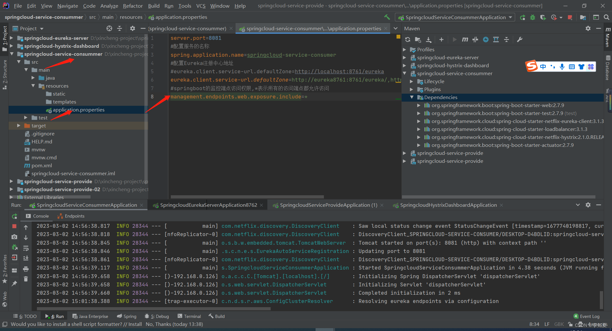The height and width of the screenshot is (331, 612).
Task: Expand Maven Profiles node
Action: pyautogui.click(x=404, y=49)
